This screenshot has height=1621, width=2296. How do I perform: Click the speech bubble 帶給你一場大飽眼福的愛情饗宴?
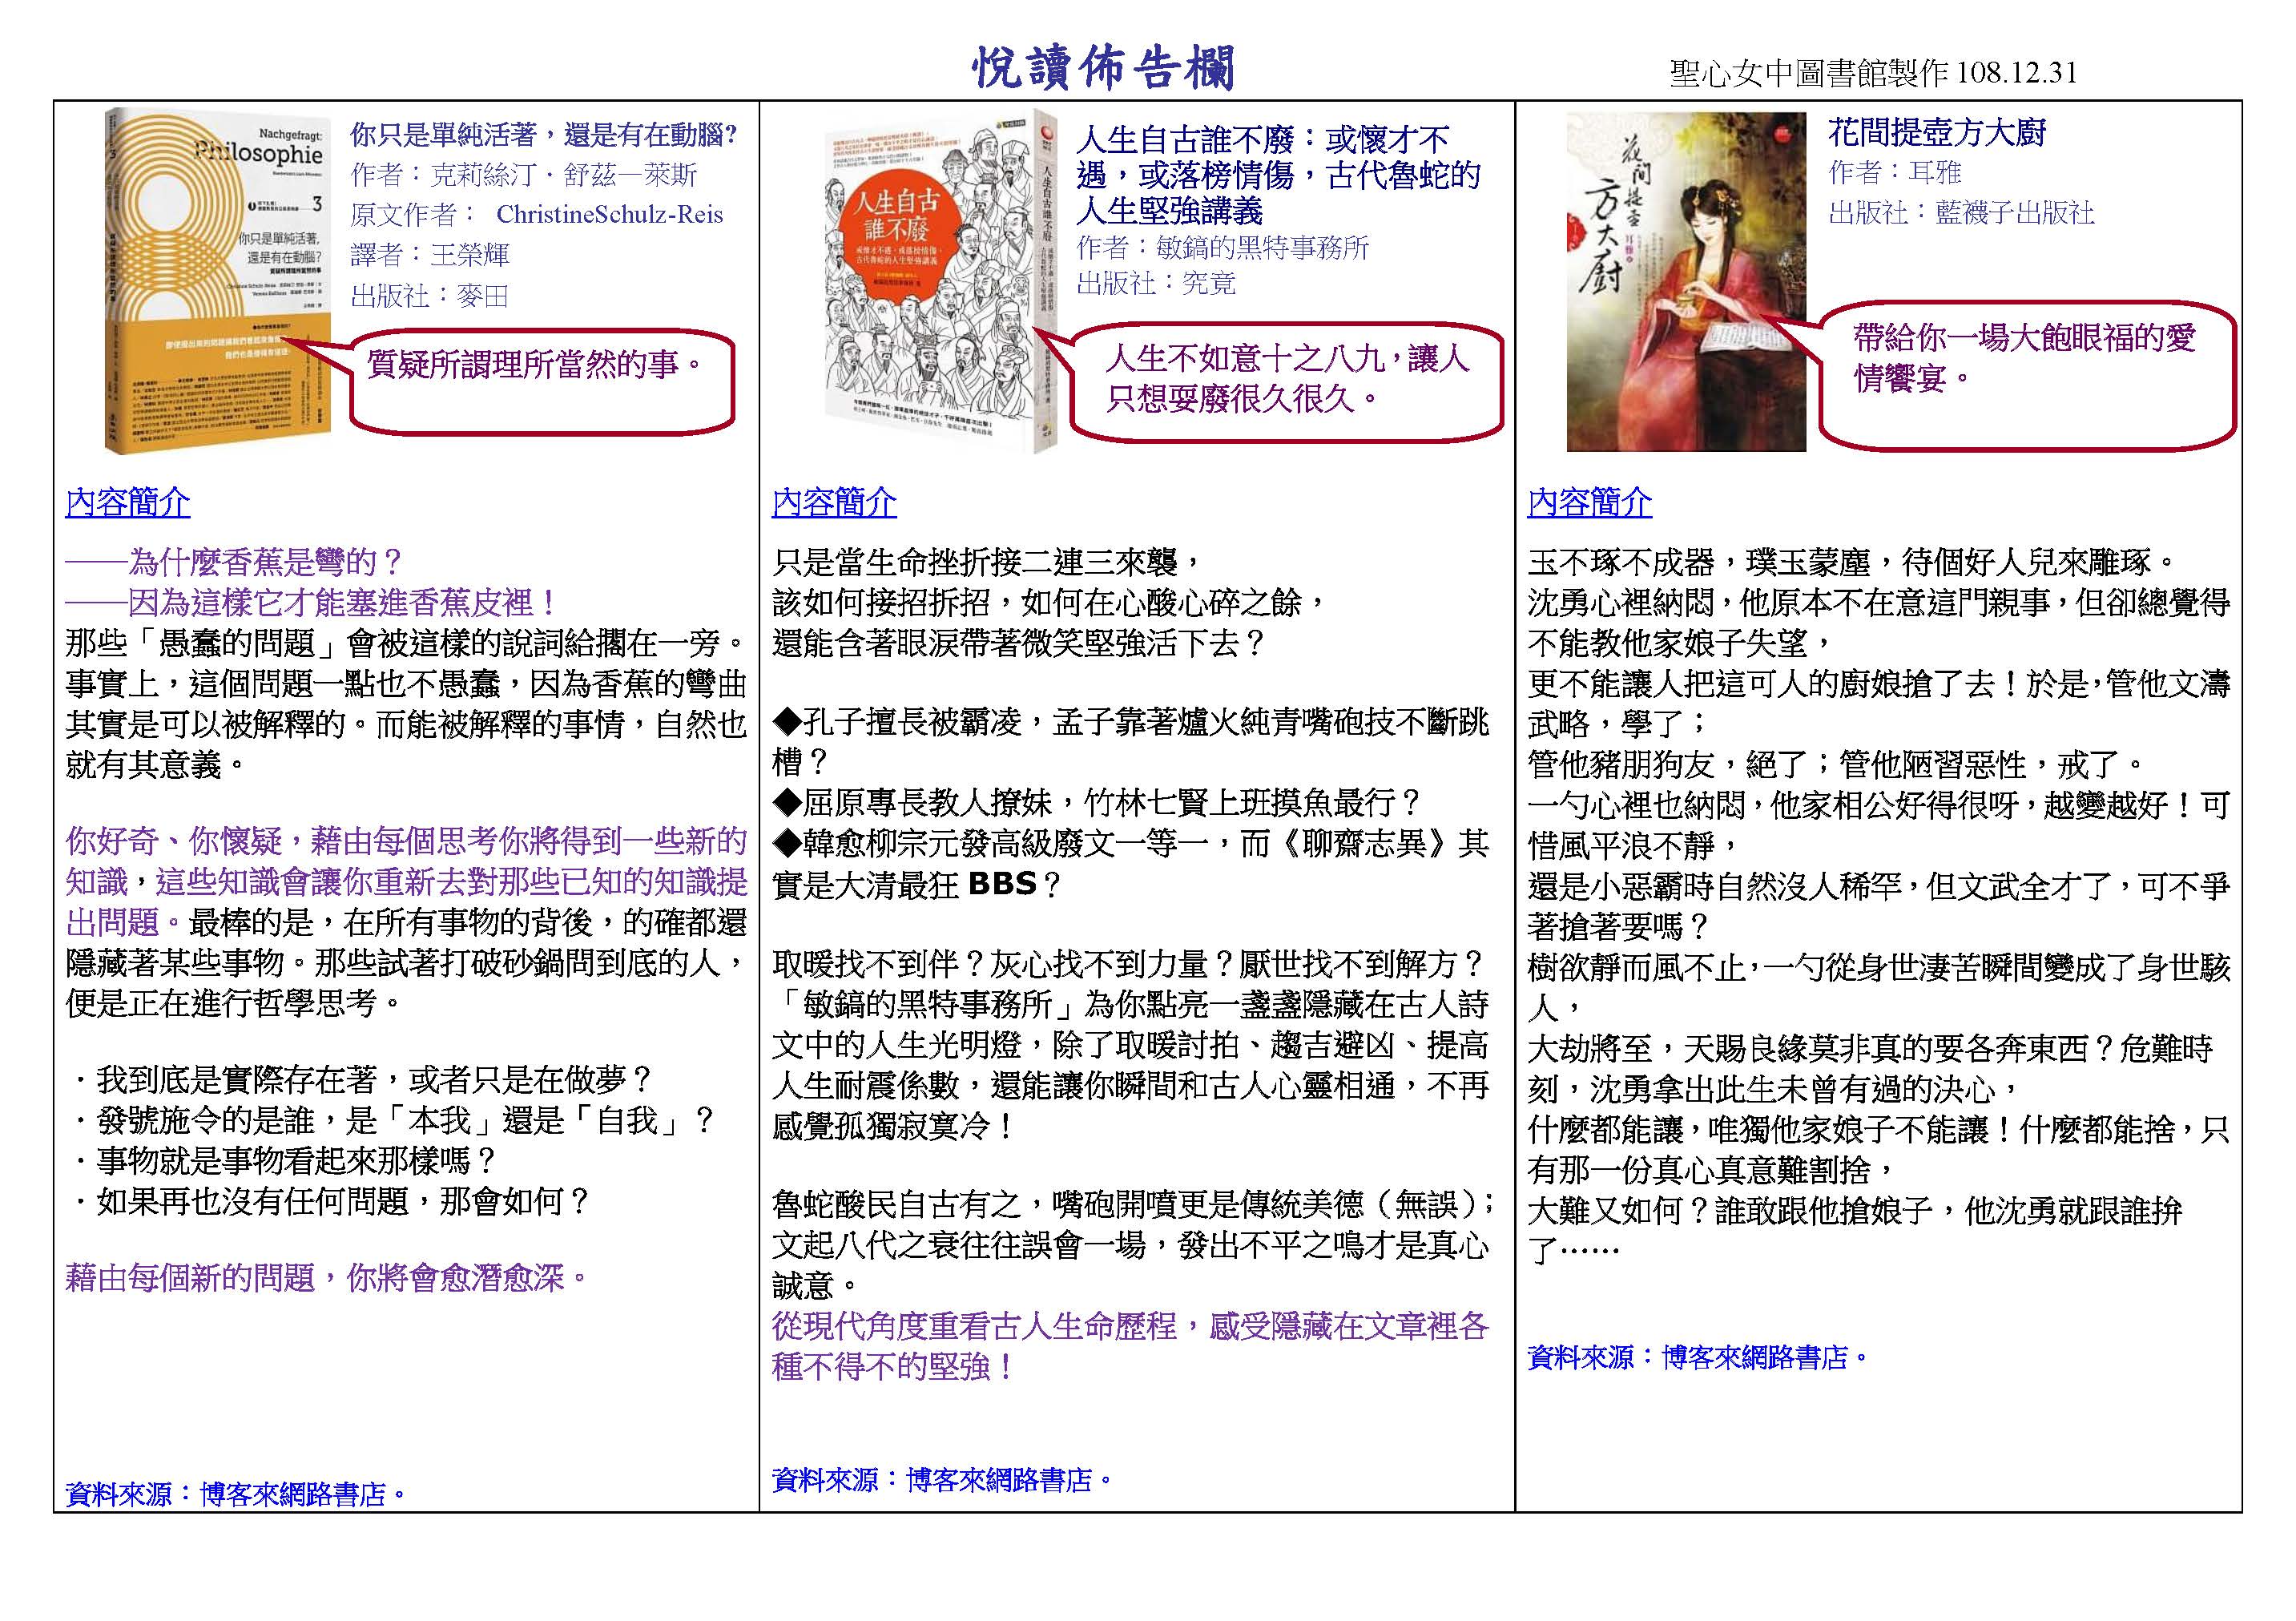point(2027,376)
